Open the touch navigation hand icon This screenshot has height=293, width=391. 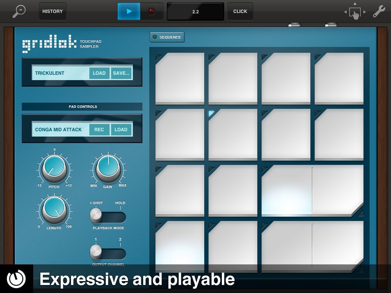(x=355, y=12)
